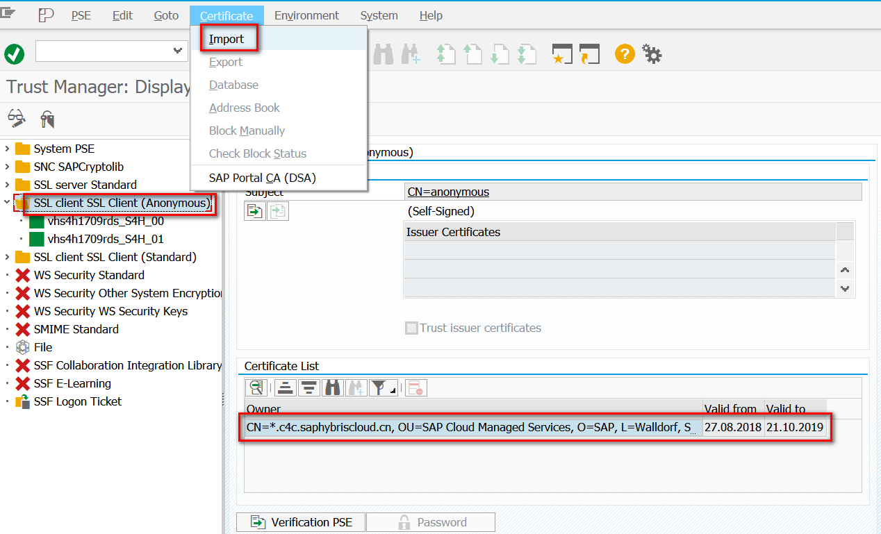This screenshot has width=881, height=534.
Task: Select WS Security WS Security Keys entry
Action: 110,311
